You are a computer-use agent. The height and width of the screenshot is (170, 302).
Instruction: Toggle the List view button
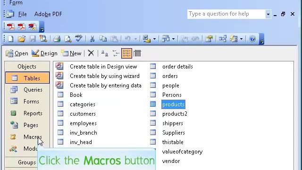tap(126, 53)
